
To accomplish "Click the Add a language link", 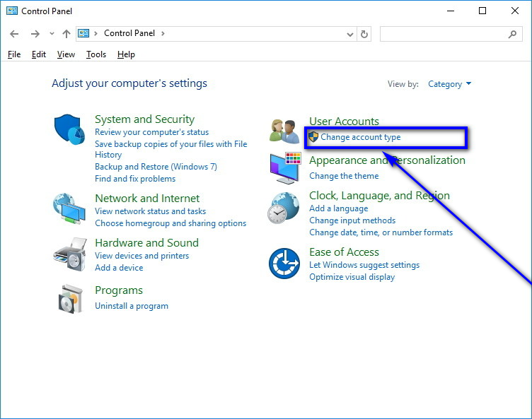I will coord(338,208).
